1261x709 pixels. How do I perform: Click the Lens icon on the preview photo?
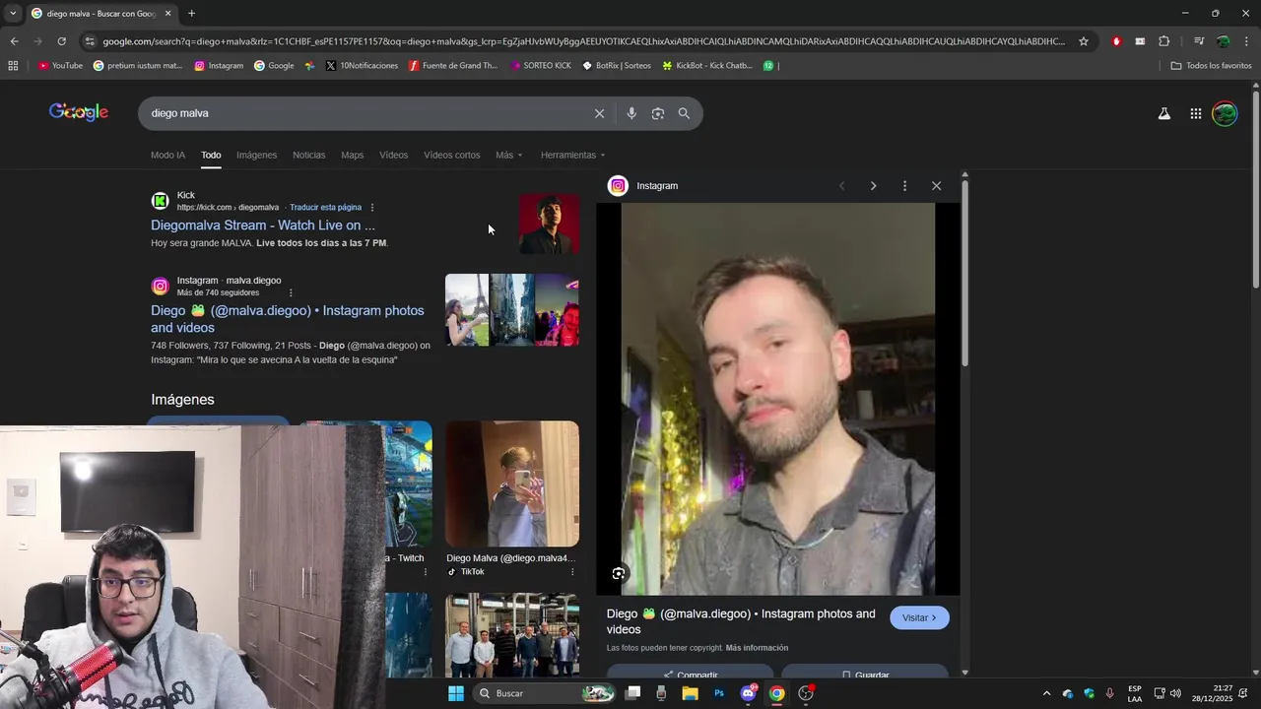pyautogui.click(x=619, y=573)
